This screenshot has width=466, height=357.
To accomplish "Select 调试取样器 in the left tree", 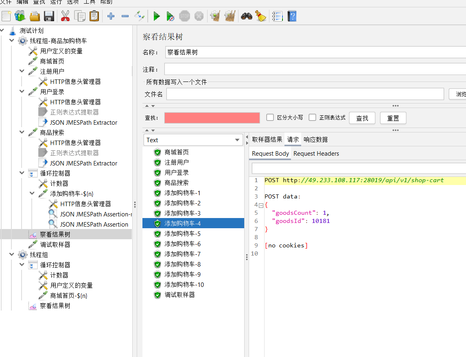I will pyautogui.click(x=55, y=245).
